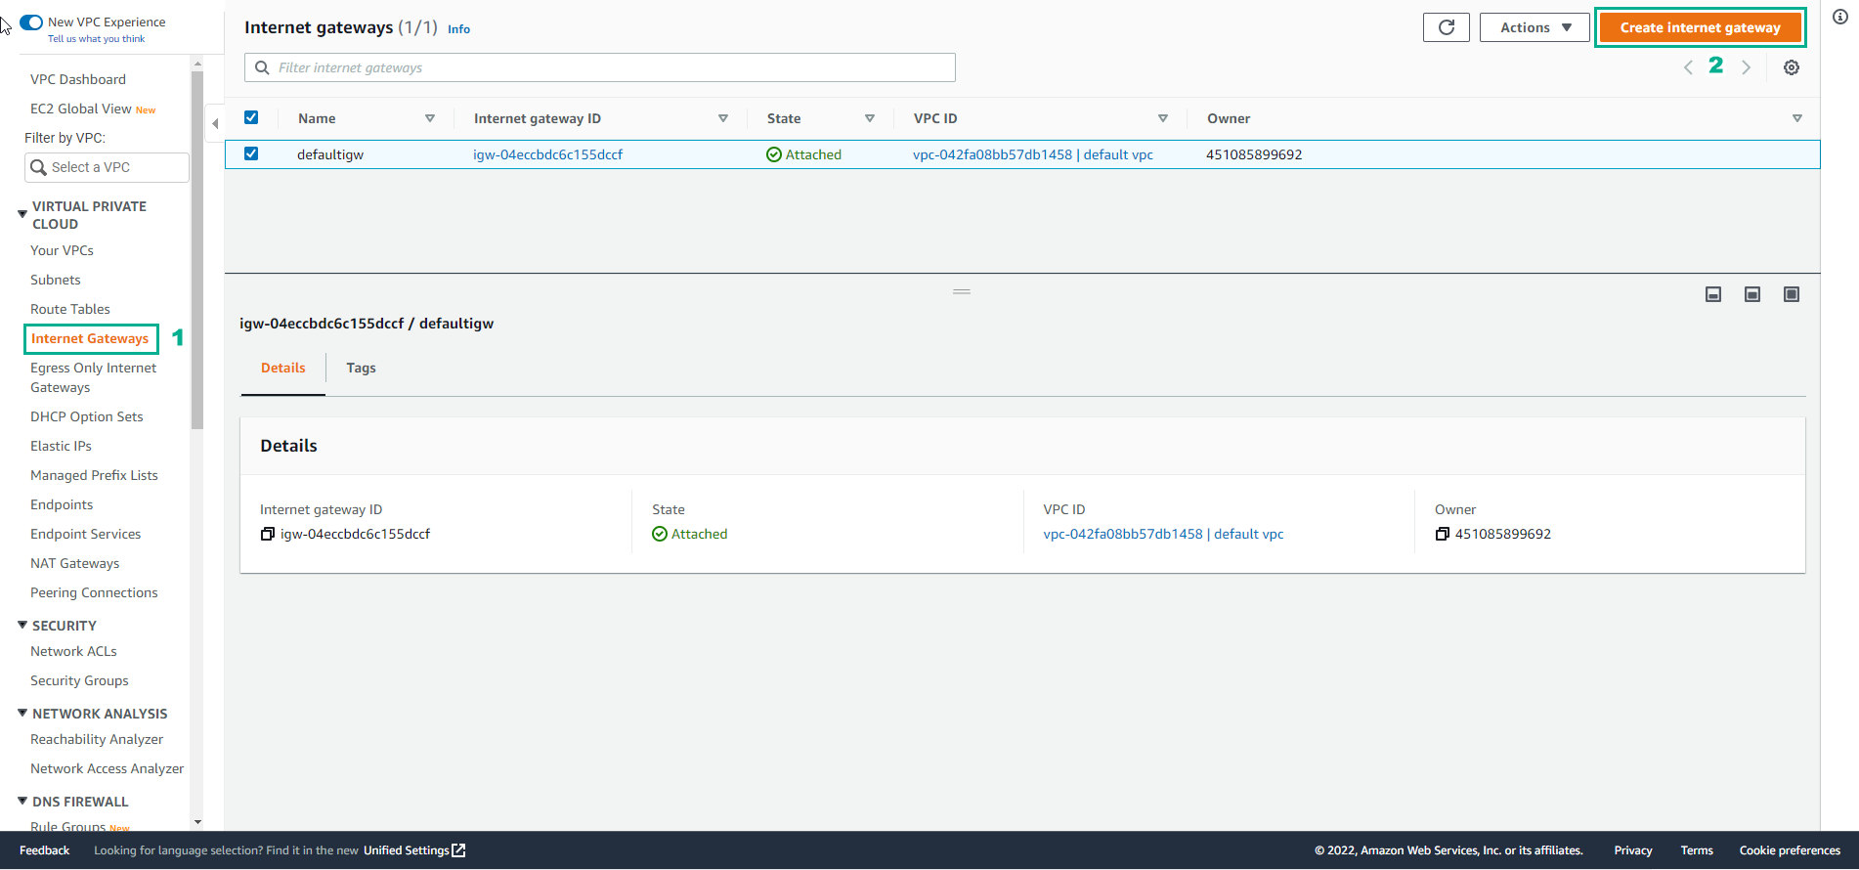Open Route Tables
The height and width of the screenshot is (870, 1859).
(x=70, y=309)
